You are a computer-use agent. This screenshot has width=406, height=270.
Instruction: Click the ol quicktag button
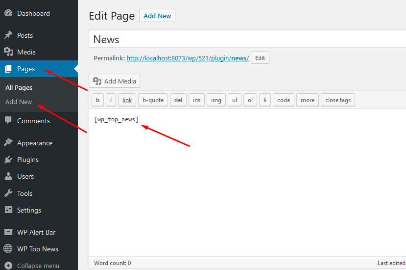pyautogui.click(x=250, y=100)
